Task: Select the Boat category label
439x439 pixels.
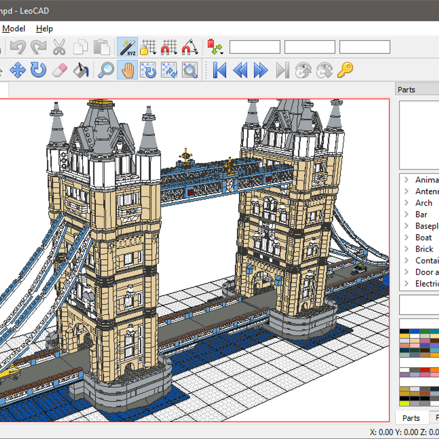Action: click(424, 237)
